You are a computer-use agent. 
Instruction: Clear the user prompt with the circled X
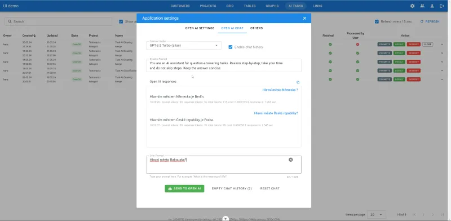(290, 160)
